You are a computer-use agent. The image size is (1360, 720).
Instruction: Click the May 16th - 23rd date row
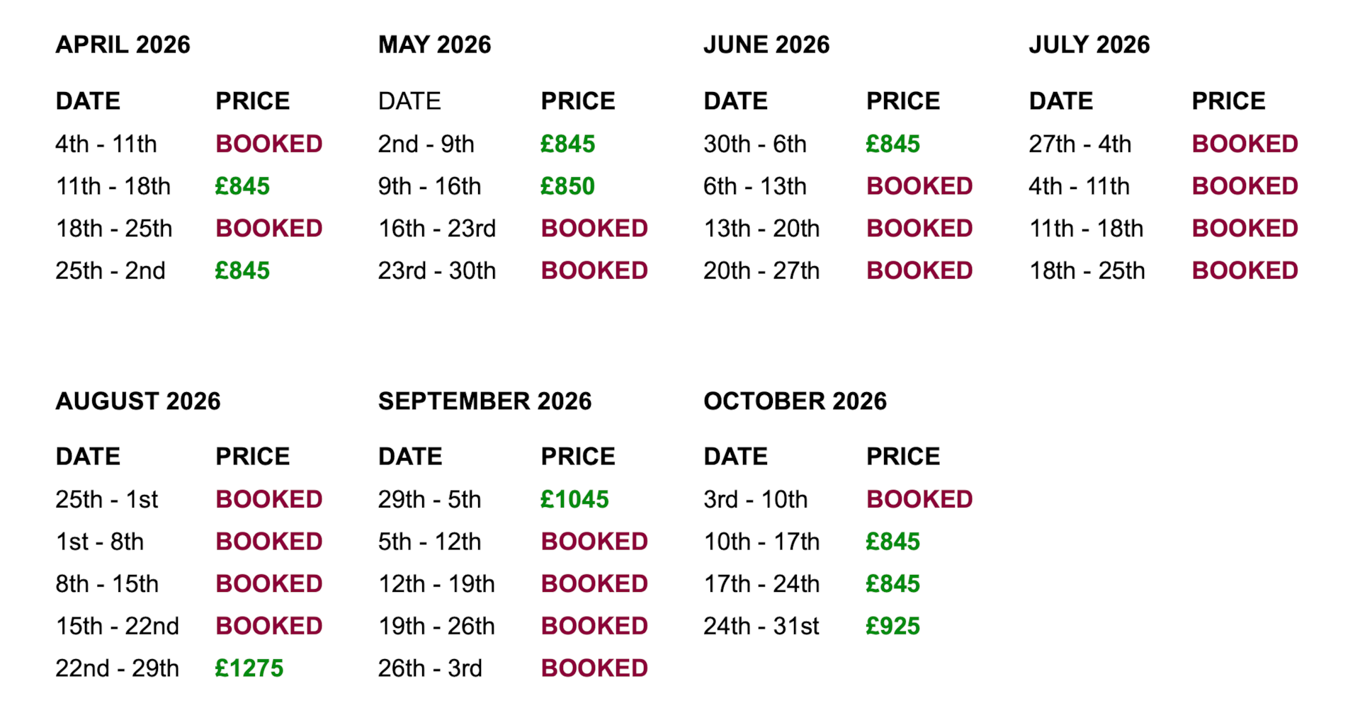tap(437, 229)
